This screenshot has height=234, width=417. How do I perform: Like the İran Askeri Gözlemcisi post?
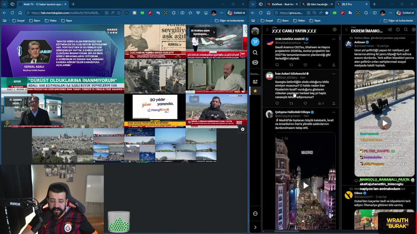pos(305,103)
